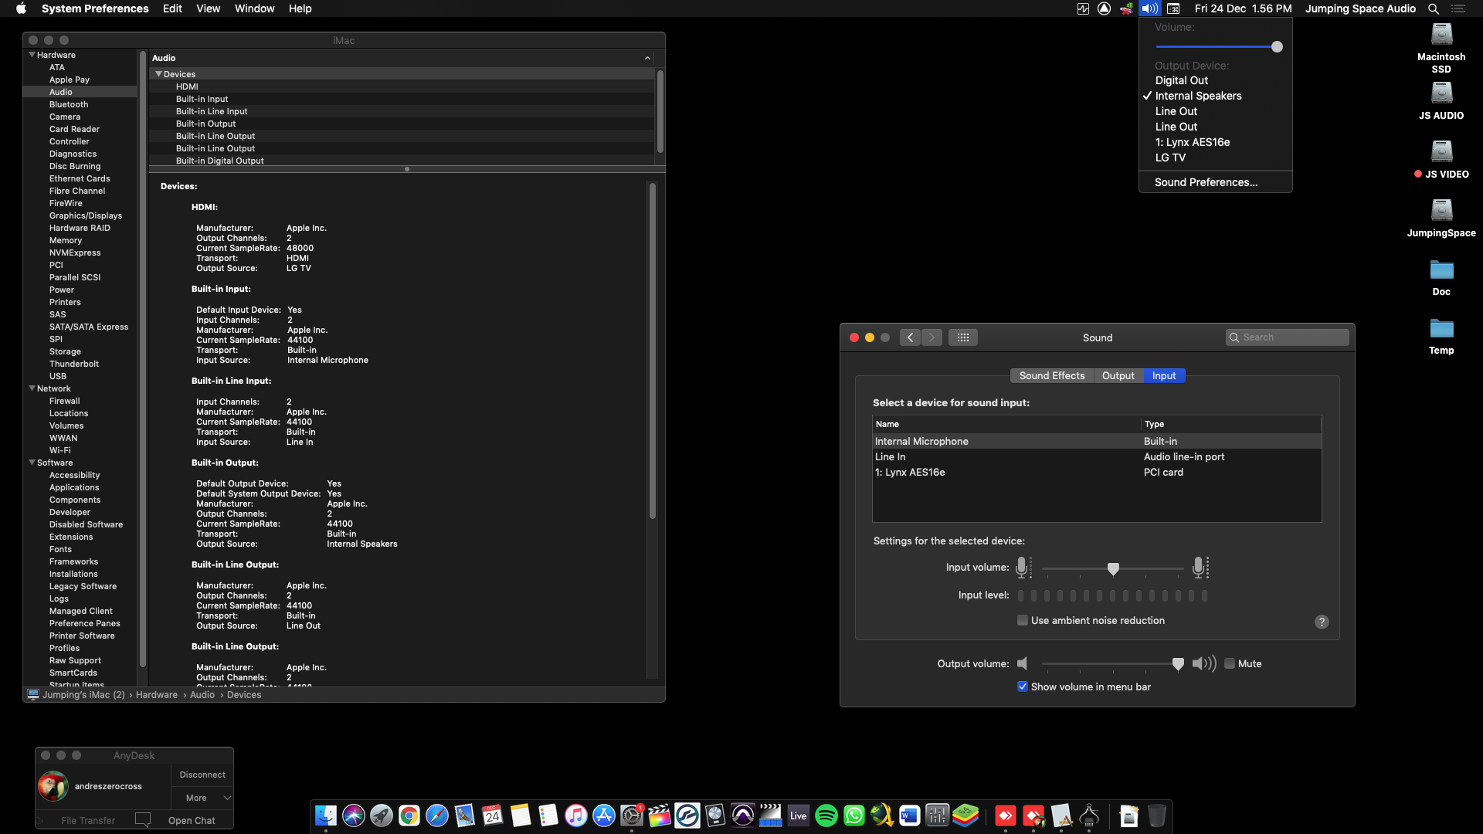Screen dimensions: 1483x834
Task: Open Ableton Live from the Dock
Action: [x=798, y=815]
